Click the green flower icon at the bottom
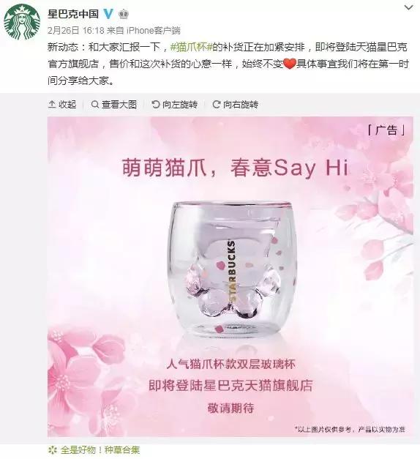Viewport: 420px width, 459px height. click(x=52, y=449)
